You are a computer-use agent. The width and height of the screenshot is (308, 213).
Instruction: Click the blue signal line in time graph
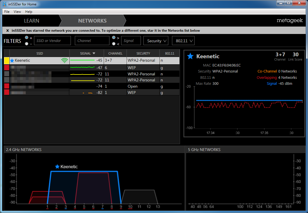pos(249,100)
